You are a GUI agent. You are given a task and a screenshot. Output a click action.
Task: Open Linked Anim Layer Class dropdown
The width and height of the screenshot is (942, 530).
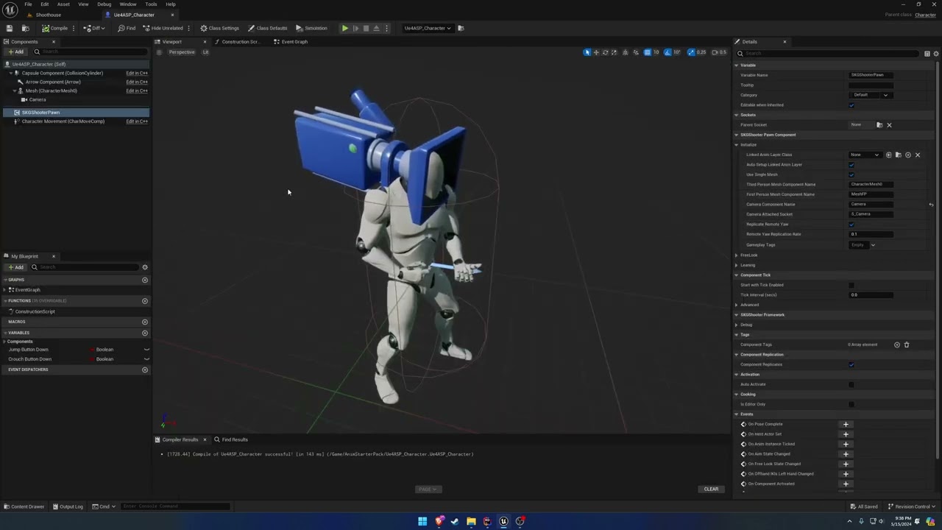(x=865, y=155)
